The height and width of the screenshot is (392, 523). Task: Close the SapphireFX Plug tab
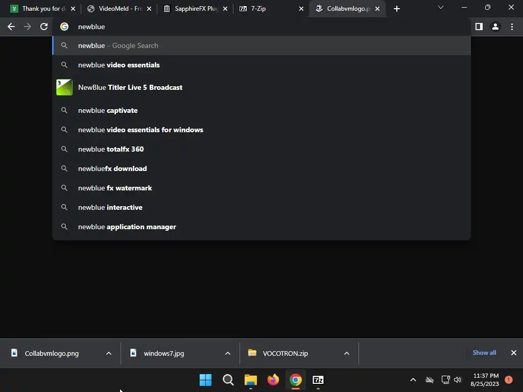pyautogui.click(x=225, y=9)
